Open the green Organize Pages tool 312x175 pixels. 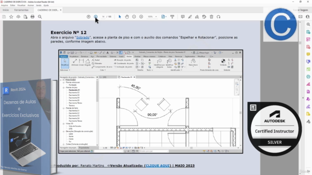point(308,69)
